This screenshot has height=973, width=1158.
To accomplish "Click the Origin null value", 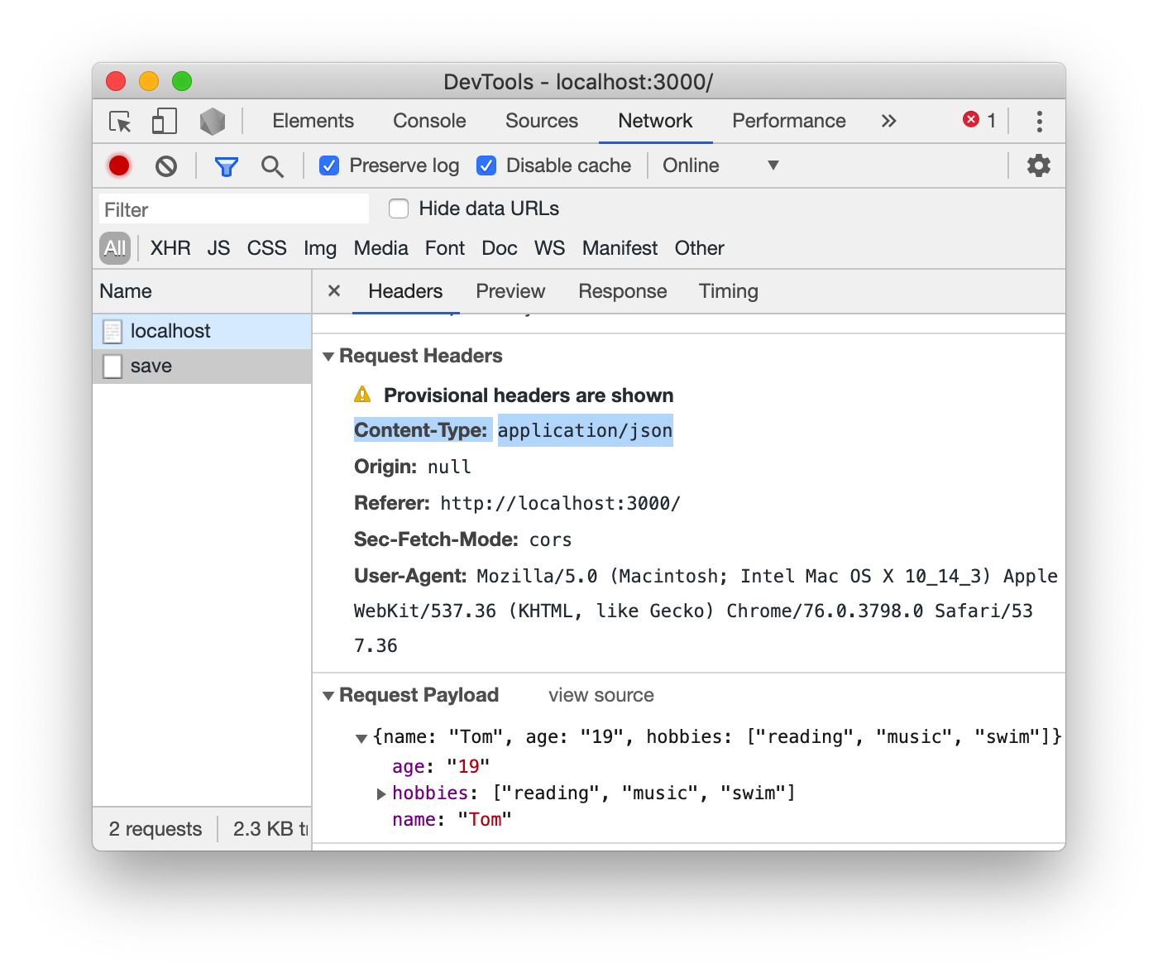I will [449, 467].
